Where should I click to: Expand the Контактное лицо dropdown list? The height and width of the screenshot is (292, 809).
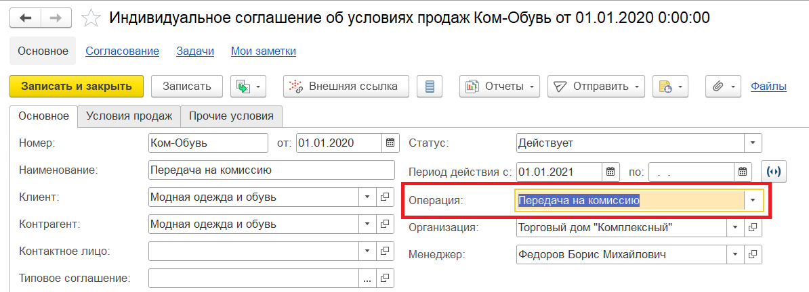367,251
